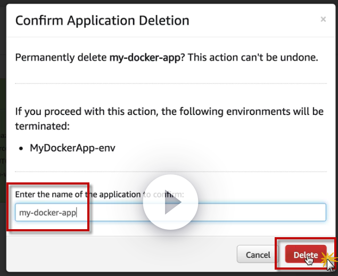
Task: Select the MyDockerApp-env environment list entry
Action: coord(72,148)
